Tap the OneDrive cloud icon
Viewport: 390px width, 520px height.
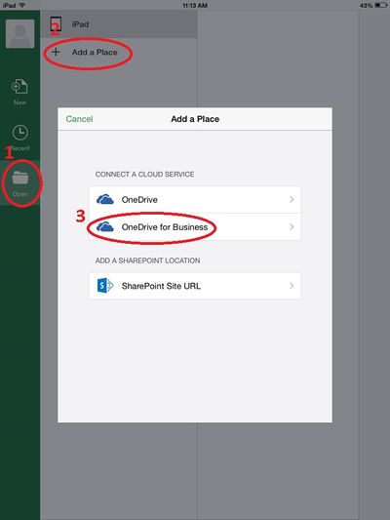click(x=105, y=199)
